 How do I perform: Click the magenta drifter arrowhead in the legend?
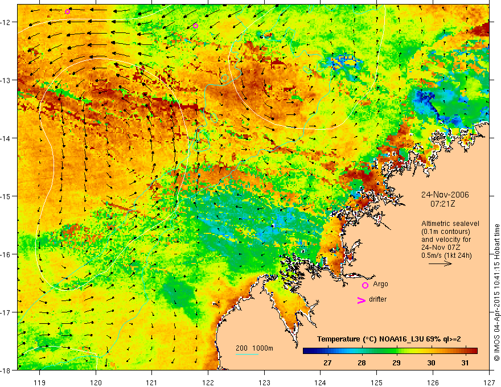coord(362,300)
